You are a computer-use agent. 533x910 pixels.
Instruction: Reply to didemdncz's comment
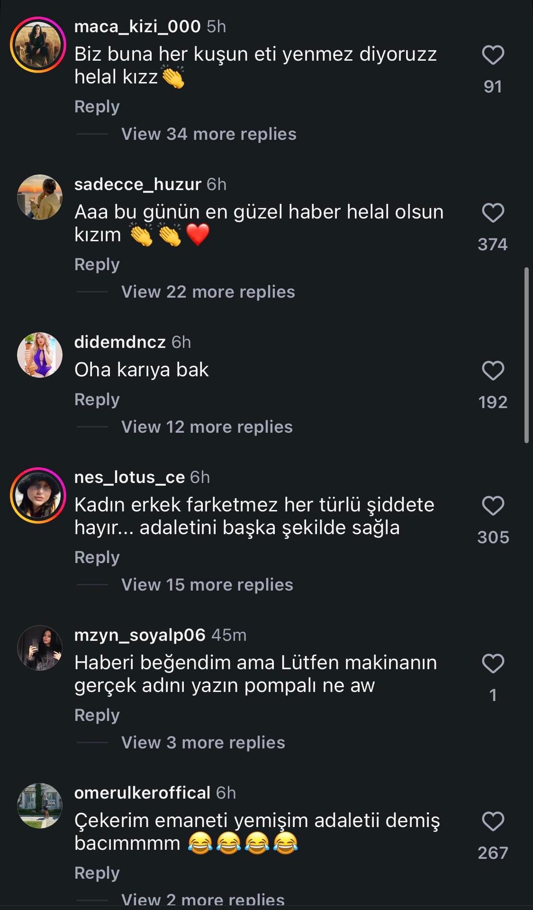coord(97,399)
